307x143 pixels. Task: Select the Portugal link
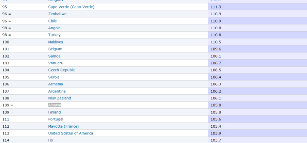click(56, 119)
